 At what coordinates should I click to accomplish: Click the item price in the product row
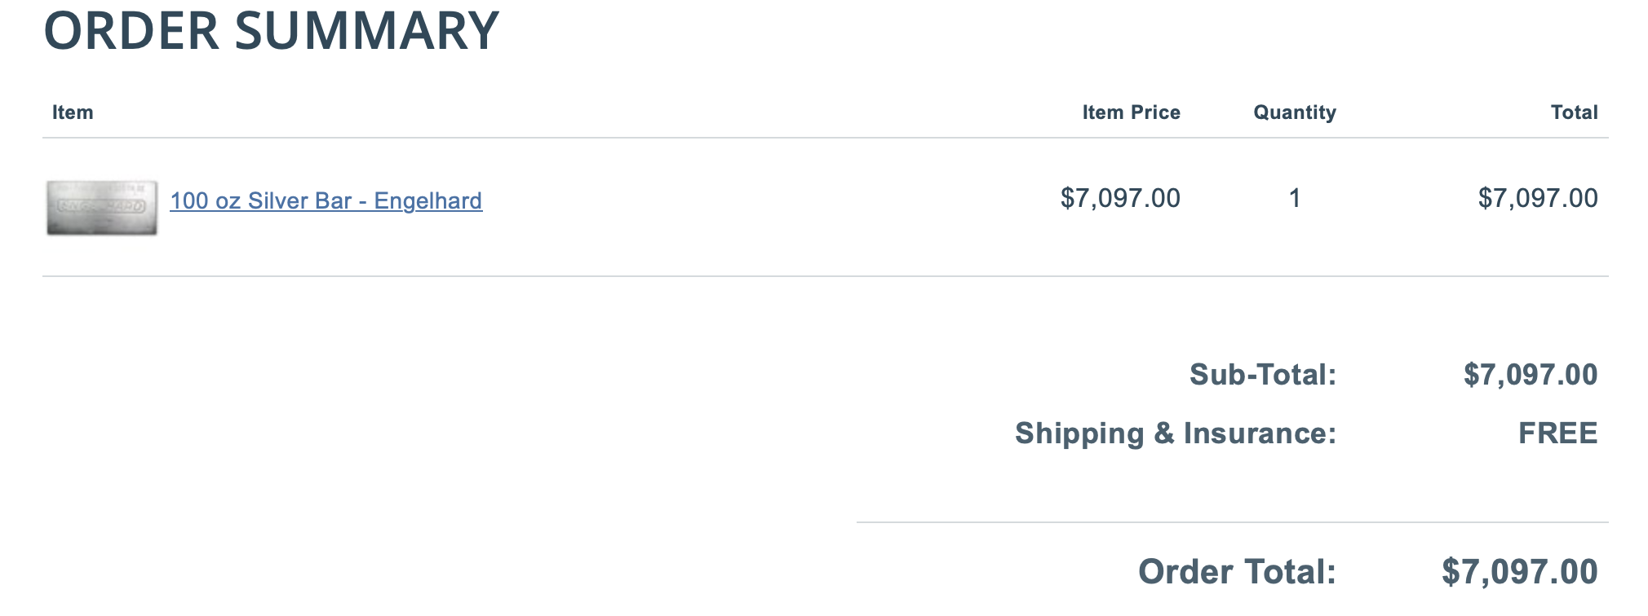[x=1119, y=198]
